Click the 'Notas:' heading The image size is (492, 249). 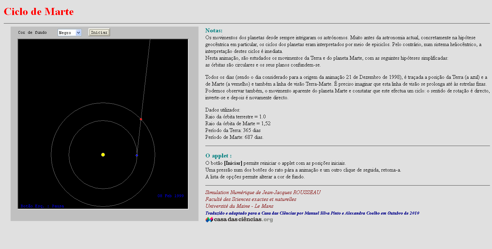pyautogui.click(x=214, y=31)
